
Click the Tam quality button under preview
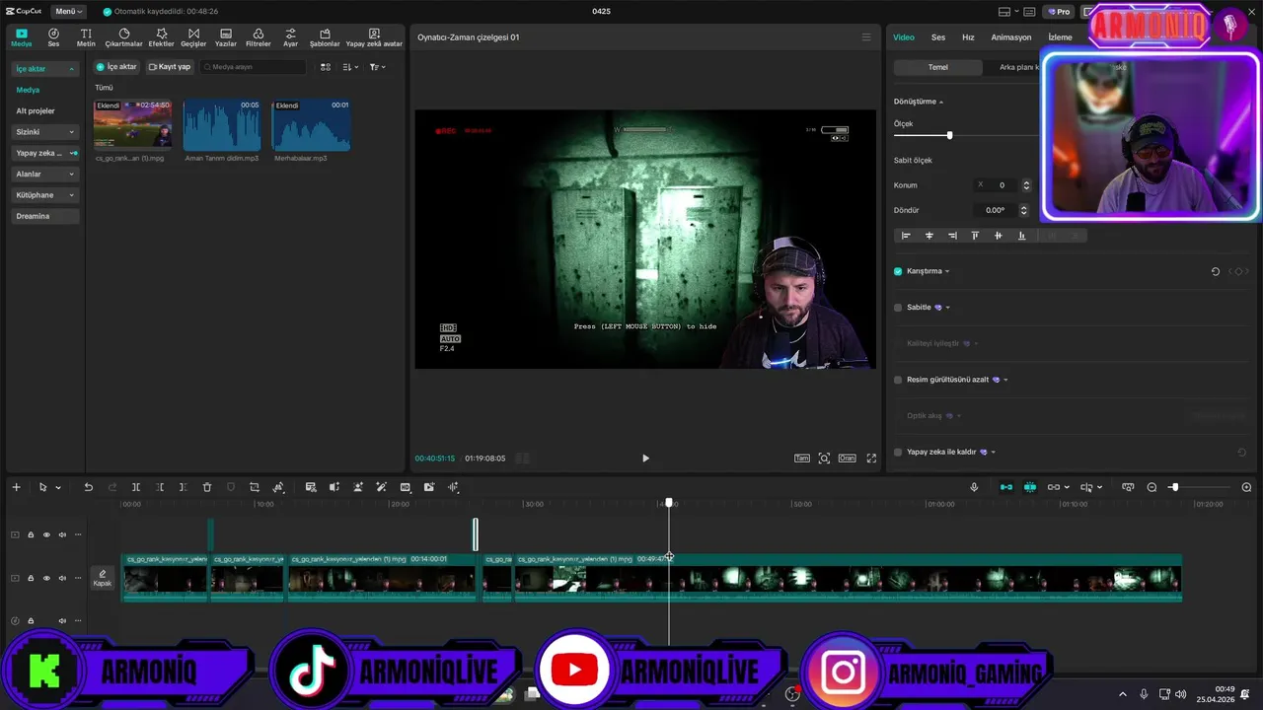click(802, 459)
